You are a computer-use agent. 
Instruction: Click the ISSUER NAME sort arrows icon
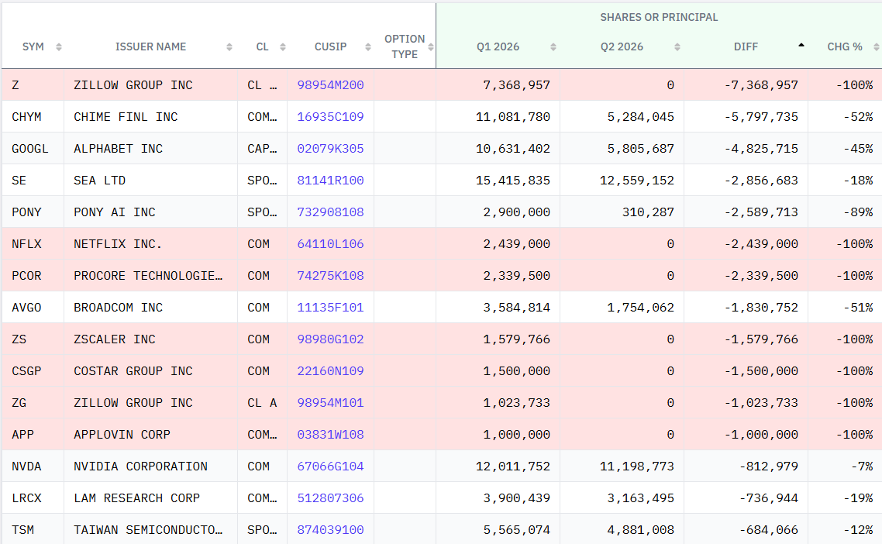tap(229, 47)
